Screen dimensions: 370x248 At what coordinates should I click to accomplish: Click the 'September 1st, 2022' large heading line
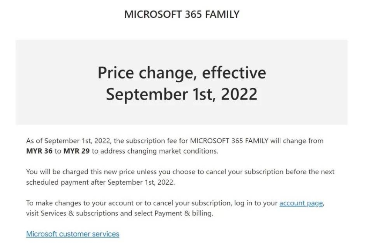[181, 94]
